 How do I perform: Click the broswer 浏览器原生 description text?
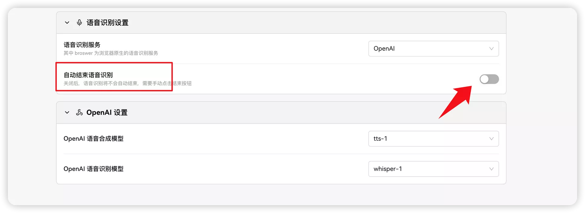click(x=111, y=53)
